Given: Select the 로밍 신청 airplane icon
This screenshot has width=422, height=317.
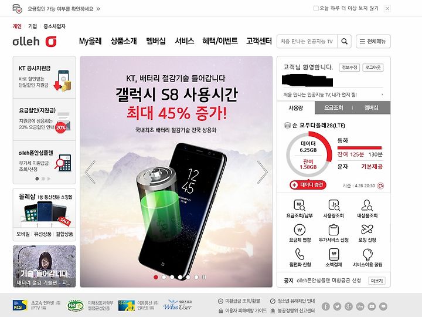Looking at the screenshot, I should pyautogui.click(x=367, y=230).
